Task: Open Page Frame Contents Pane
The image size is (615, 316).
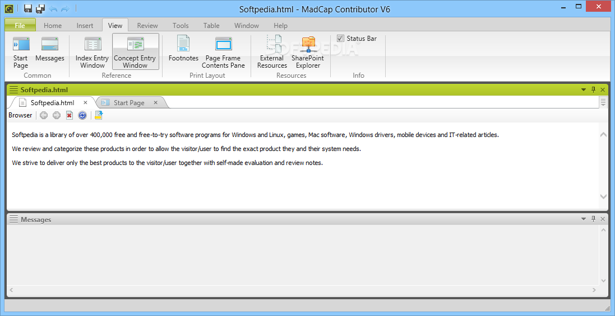Action: (x=224, y=53)
